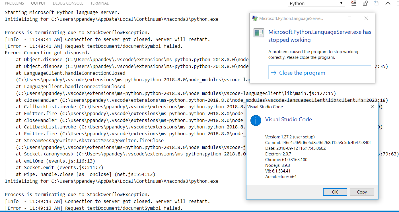Close the Microsoft.Python.LanguageServer crash dialog
Viewport: 399px width, 212px height.
(367, 18)
